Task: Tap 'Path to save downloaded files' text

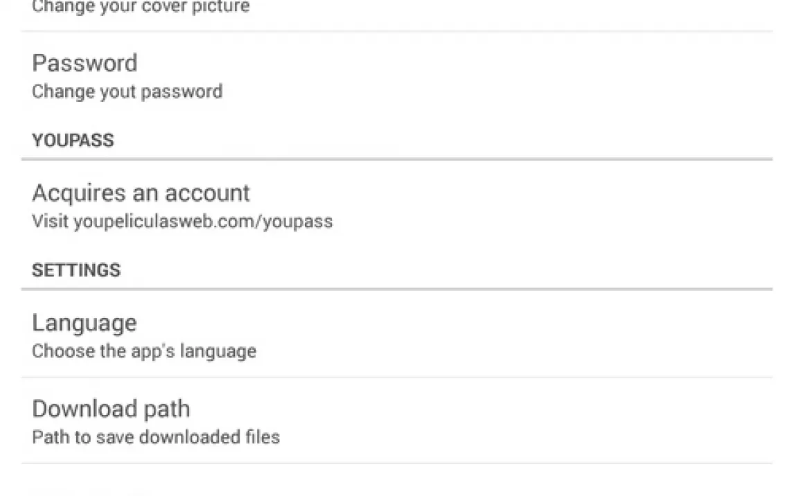Action: point(156,437)
